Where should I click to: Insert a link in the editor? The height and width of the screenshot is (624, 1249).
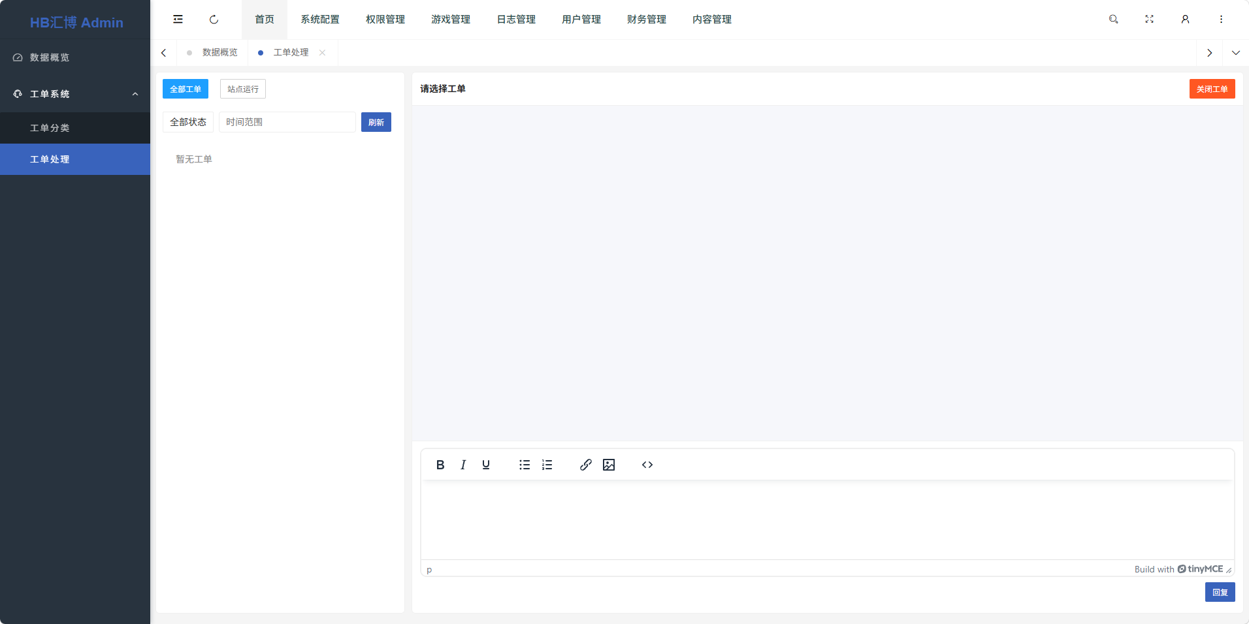(586, 465)
